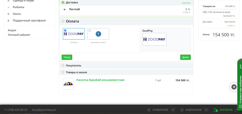The width and height of the screenshot is (242, 114).
Task: Open the Рыбалка category
Action: (18, 7)
